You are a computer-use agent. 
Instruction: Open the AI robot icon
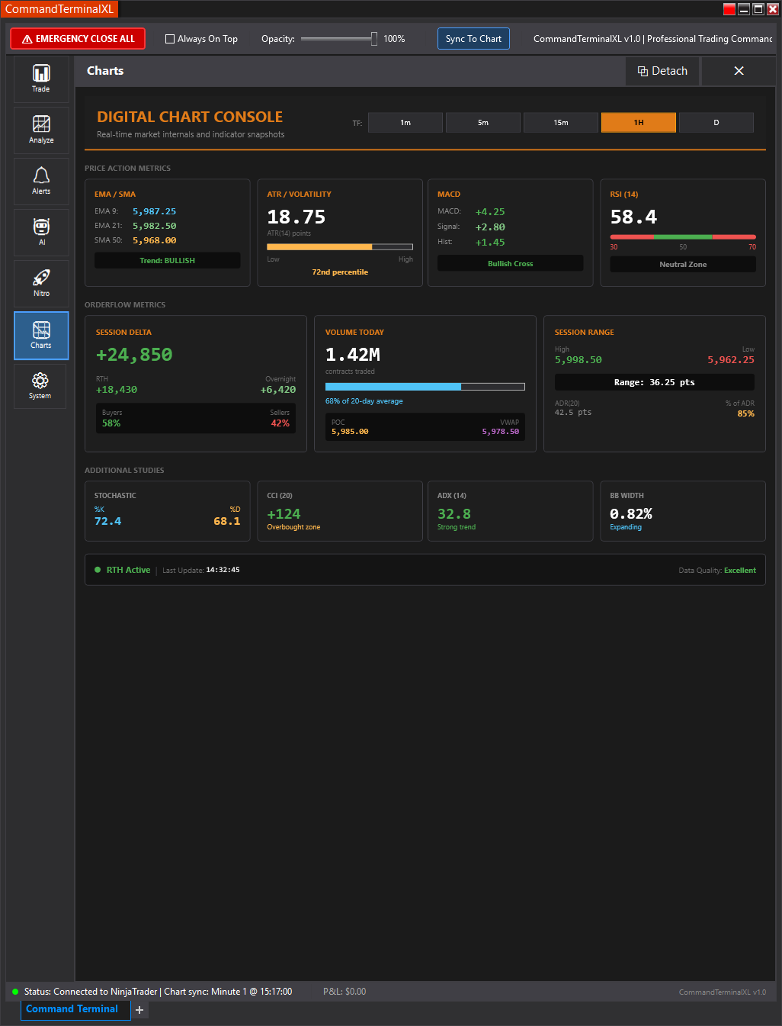tap(41, 232)
